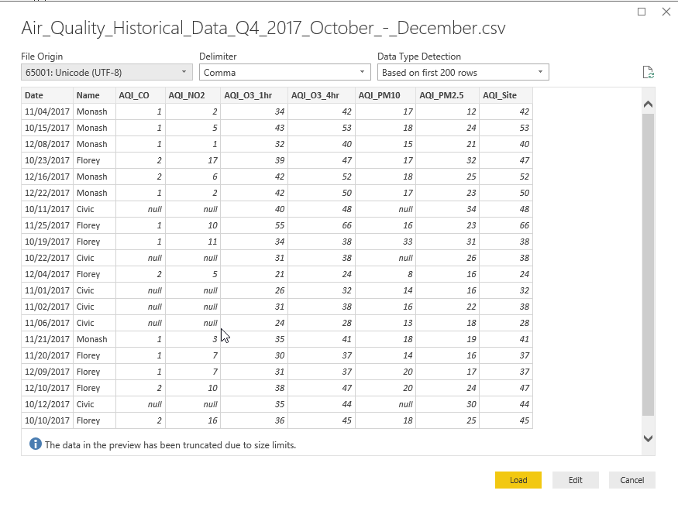
Task: Click the AQI_O3_1hr column header
Action: [x=253, y=95]
